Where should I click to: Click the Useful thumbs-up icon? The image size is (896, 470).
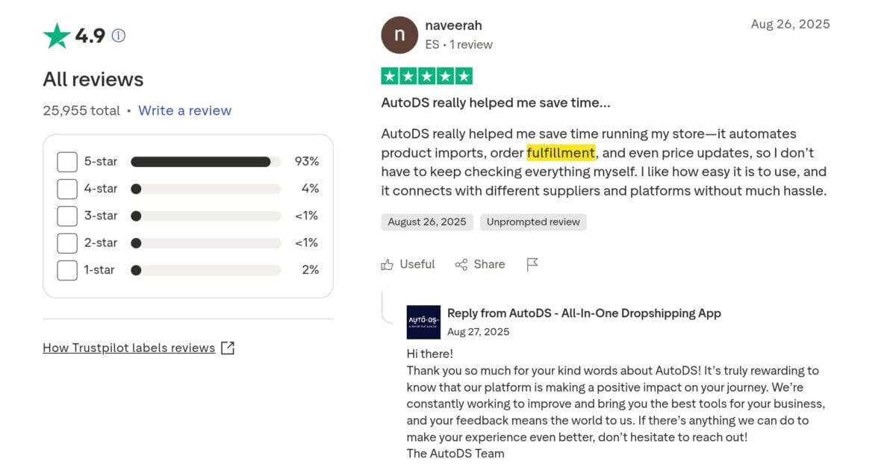387,264
